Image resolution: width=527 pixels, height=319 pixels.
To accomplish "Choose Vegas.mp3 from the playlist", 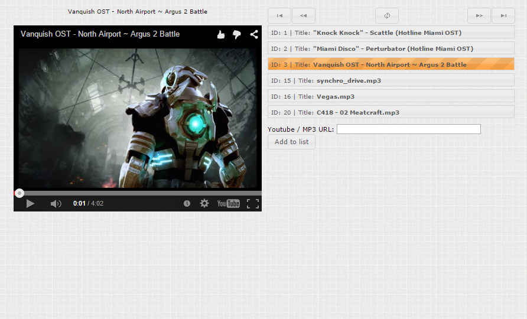I will click(x=391, y=96).
